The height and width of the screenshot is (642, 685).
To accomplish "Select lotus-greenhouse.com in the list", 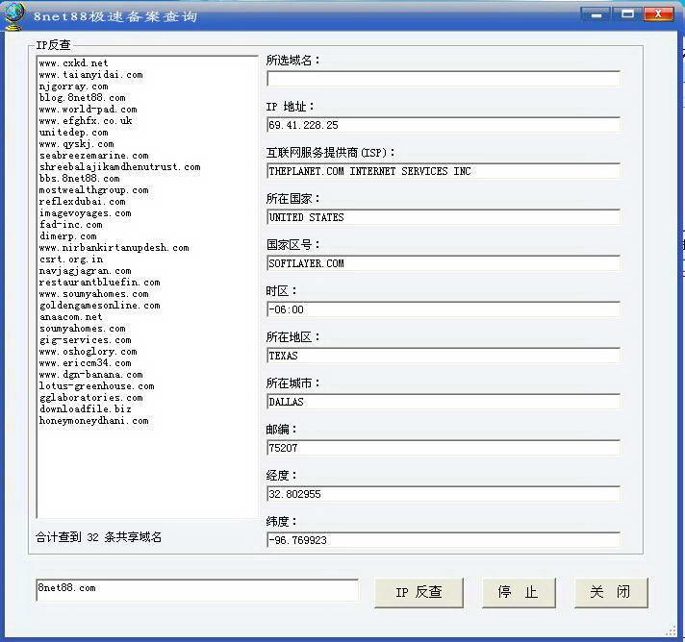I will tap(96, 386).
